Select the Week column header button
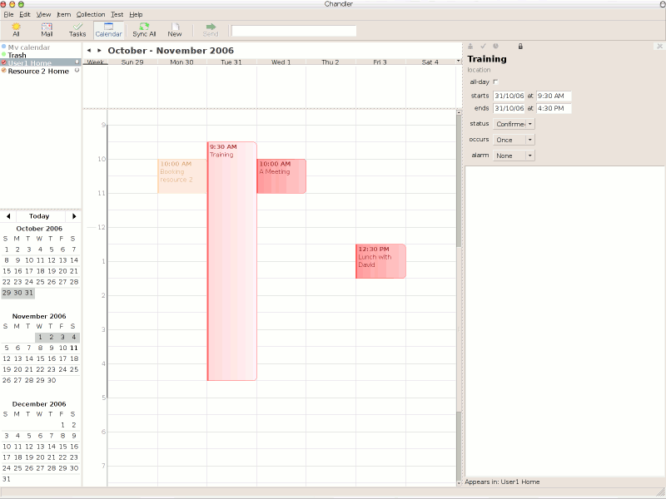666x499 pixels. [x=95, y=62]
